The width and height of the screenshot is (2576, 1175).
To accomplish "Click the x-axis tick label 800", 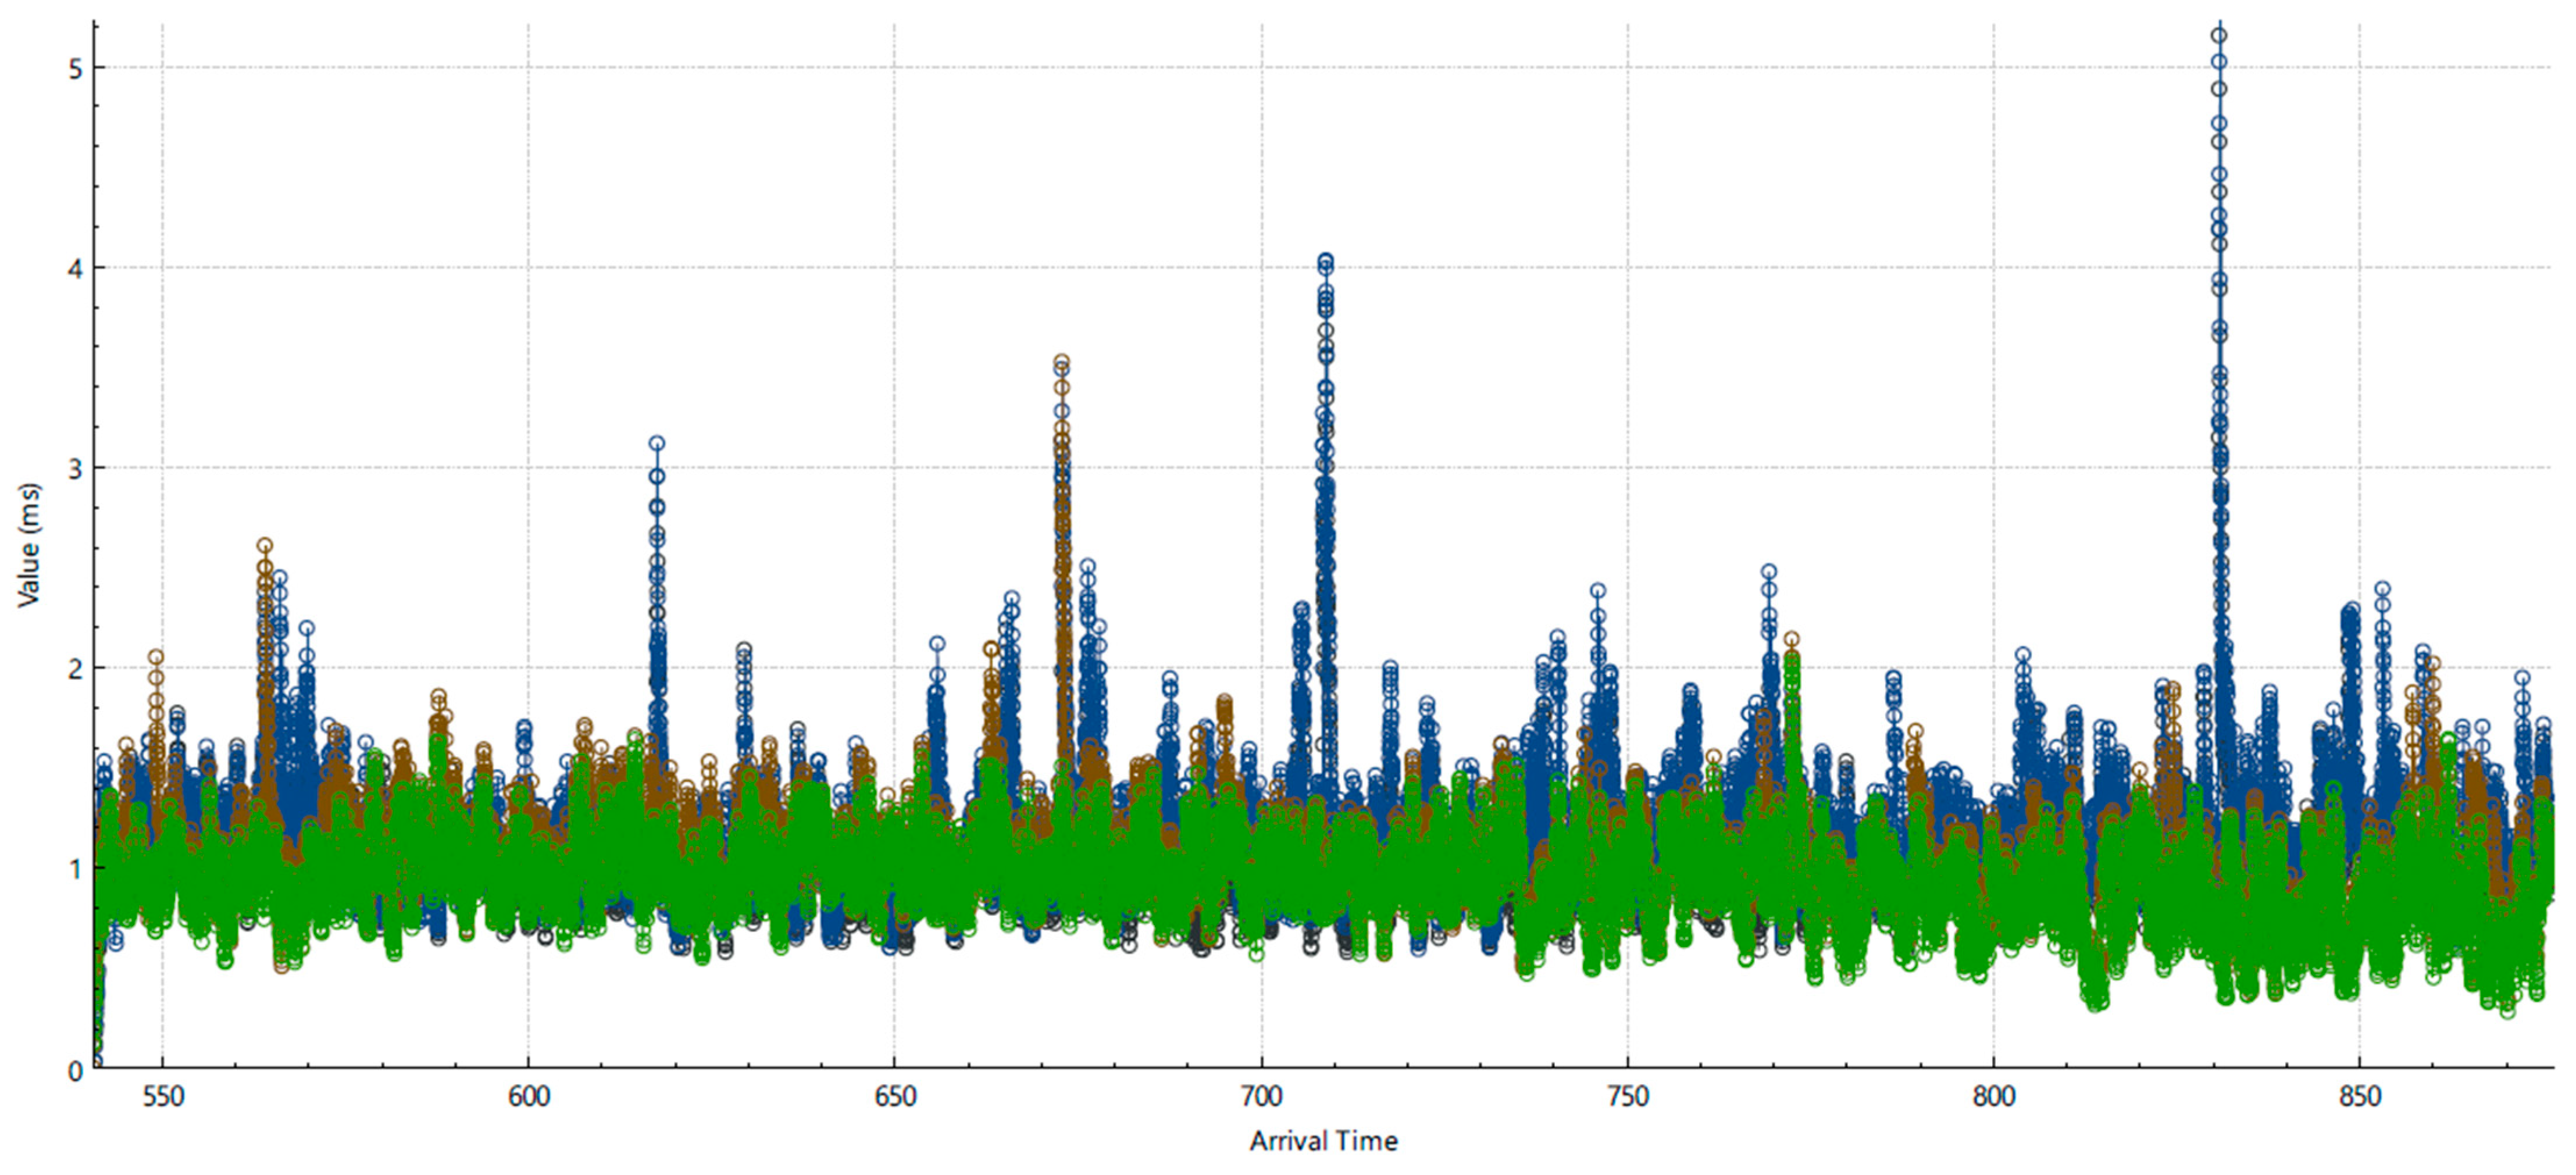I will (x=1993, y=1097).
